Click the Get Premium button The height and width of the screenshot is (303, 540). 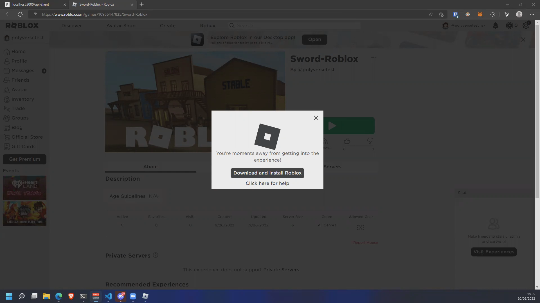(x=24, y=159)
